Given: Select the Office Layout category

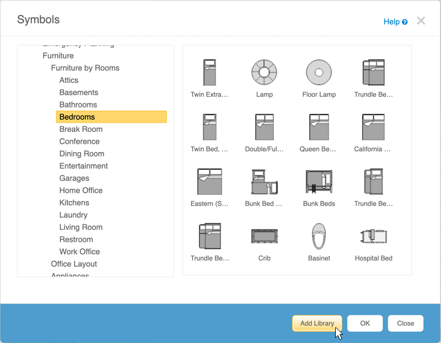Looking at the screenshot, I should 74,264.
